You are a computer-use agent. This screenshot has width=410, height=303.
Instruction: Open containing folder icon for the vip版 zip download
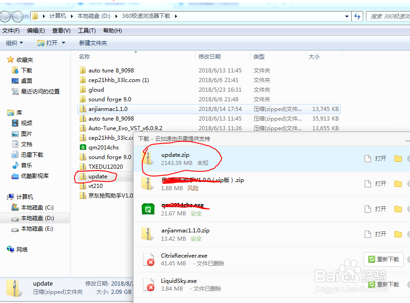[x=398, y=184]
